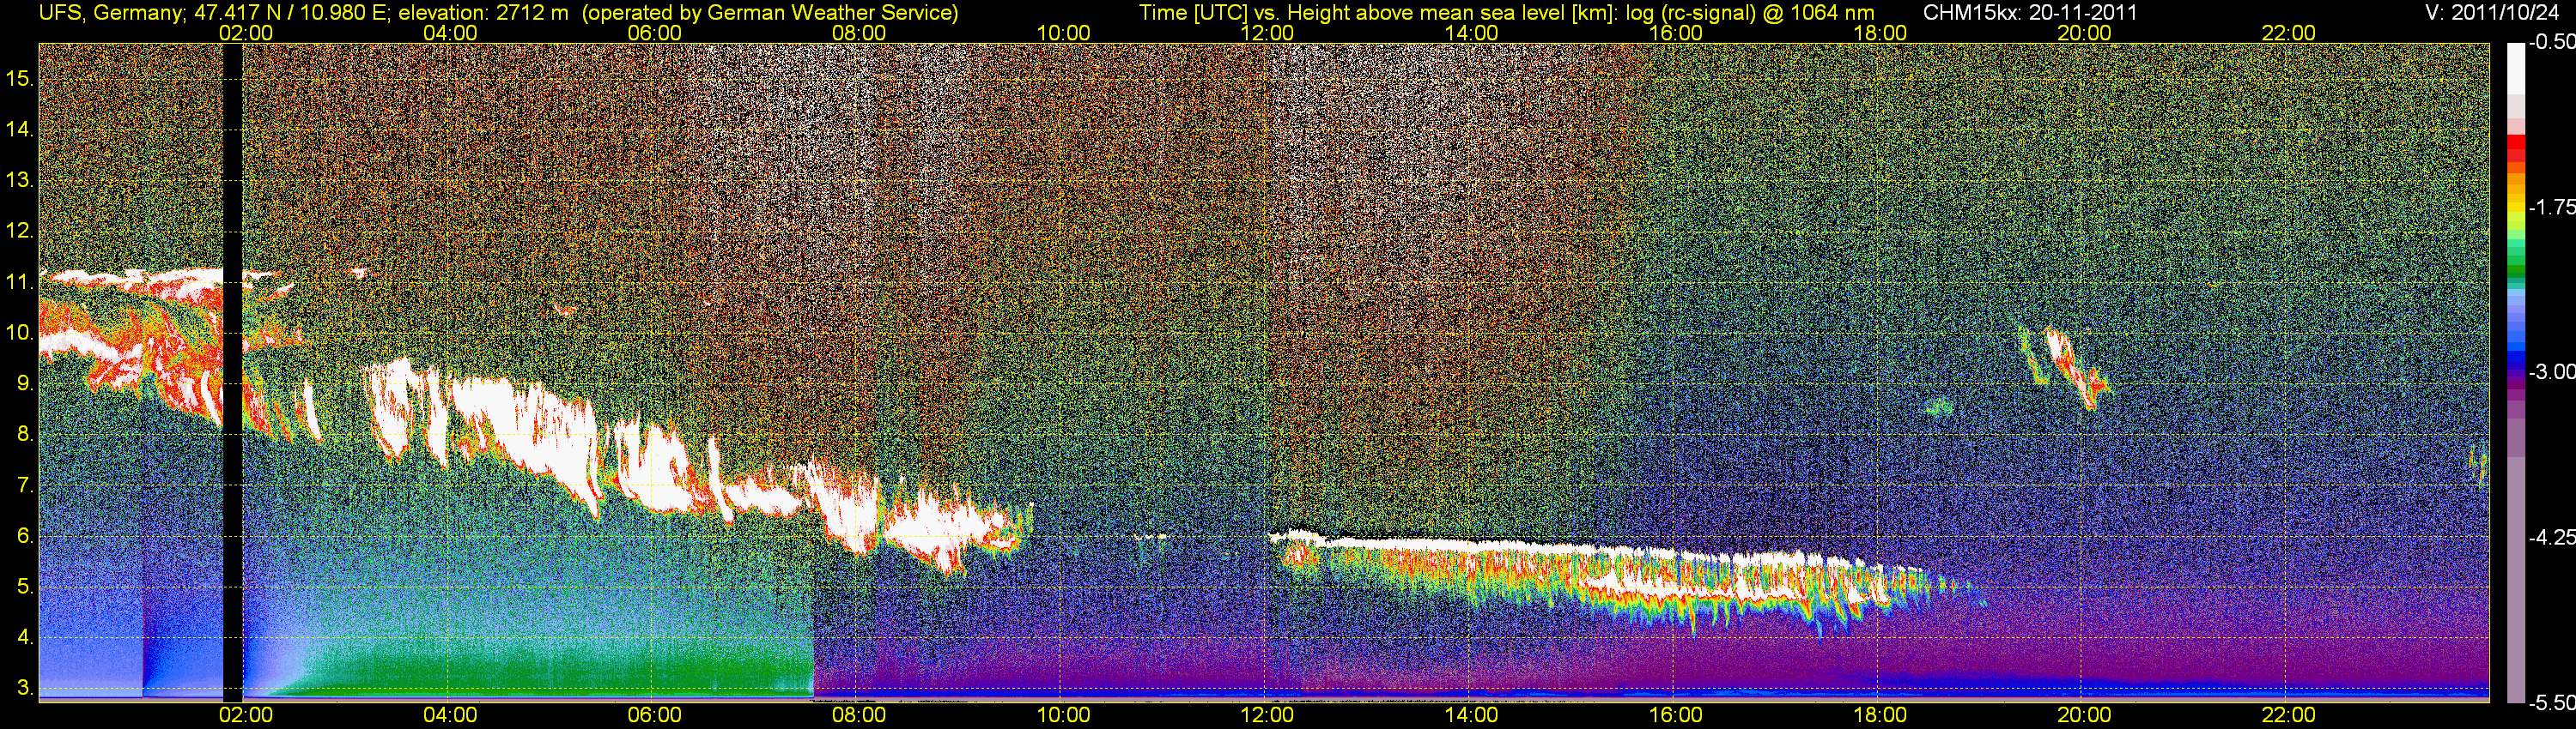Click the 'operated by German Weather Service' note

click(x=769, y=13)
